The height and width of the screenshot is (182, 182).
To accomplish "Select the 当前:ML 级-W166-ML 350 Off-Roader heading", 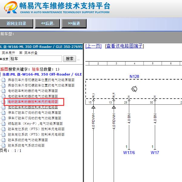I will coord(42,74).
